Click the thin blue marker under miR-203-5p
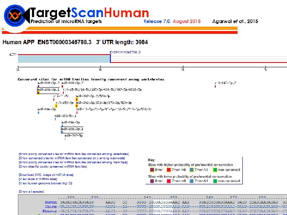287x215 pixels. 65,139
